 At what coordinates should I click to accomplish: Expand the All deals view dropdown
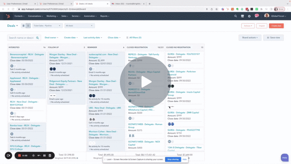pos(80,26)
